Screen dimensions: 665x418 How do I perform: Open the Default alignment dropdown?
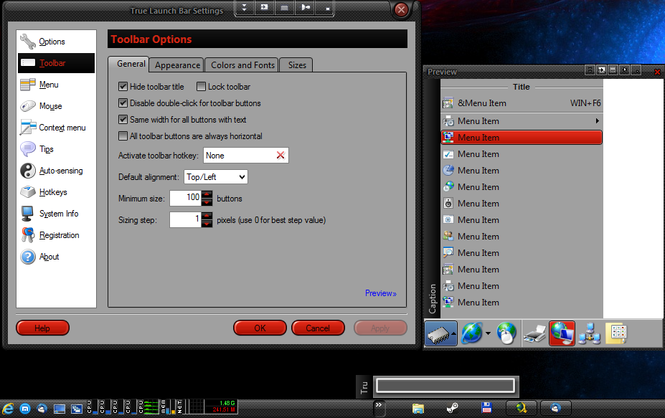[x=215, y=176]
